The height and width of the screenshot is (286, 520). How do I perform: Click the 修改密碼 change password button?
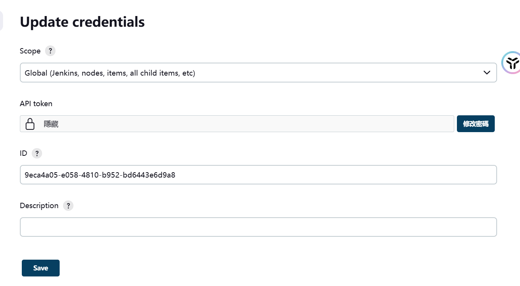(476, 124)
